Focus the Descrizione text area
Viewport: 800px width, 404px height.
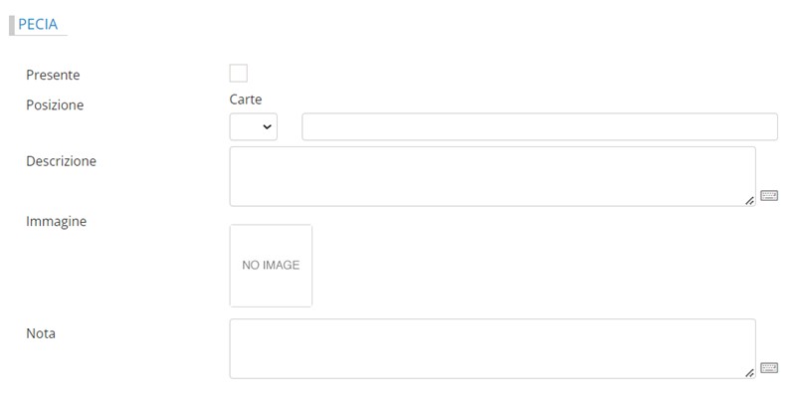coord(492,176)
